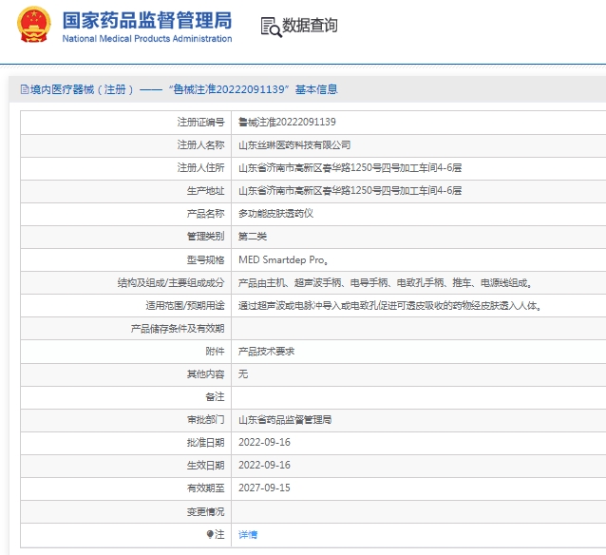Click the document icon before 境内医疗器械
The height and width of the screenshot is (555, 606).
[25, 89]
